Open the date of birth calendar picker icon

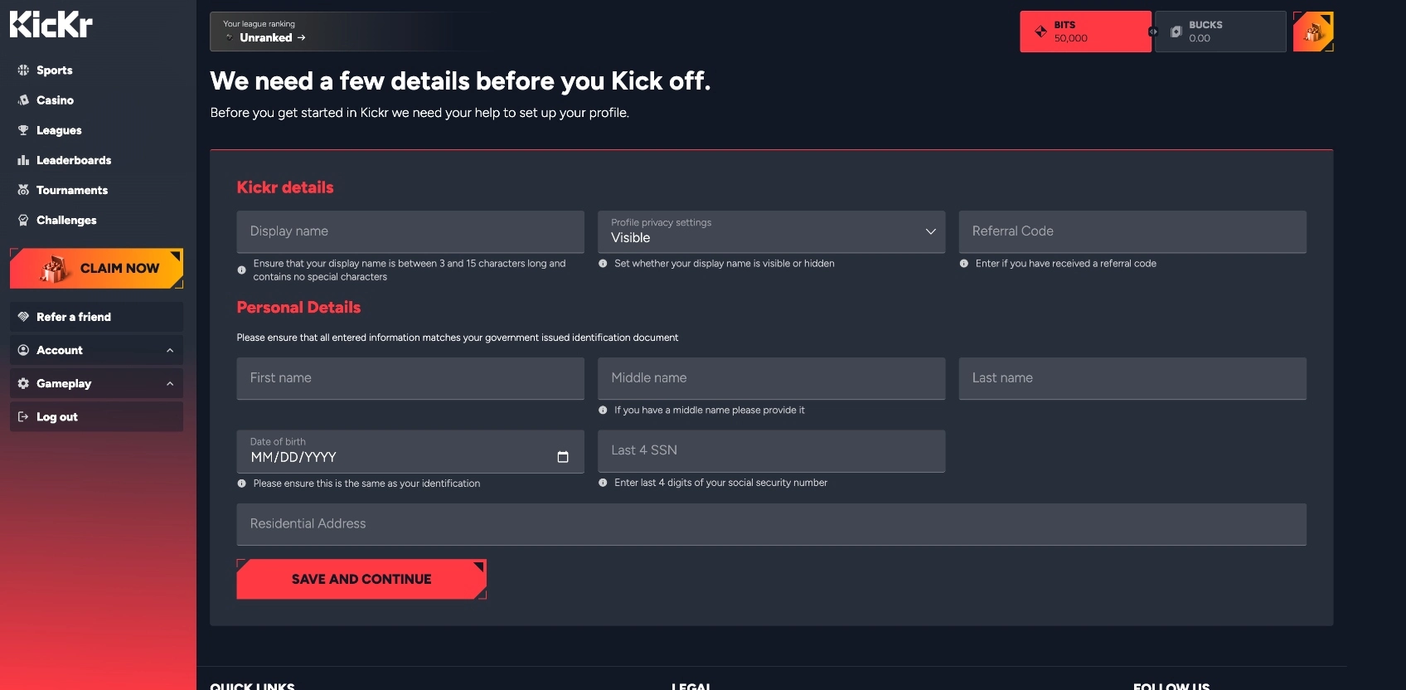(x=563, y=457)
